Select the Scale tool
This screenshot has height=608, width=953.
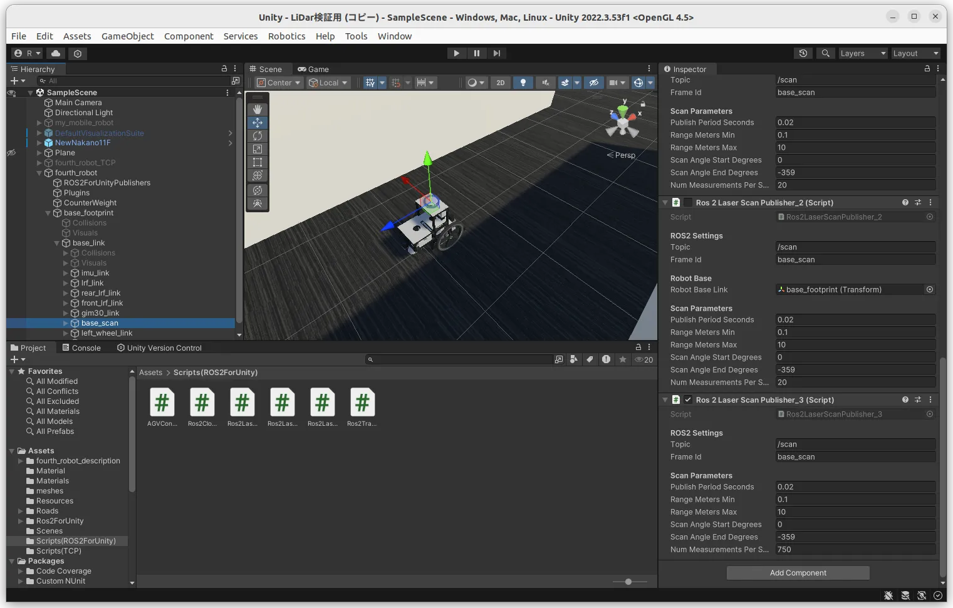[258, 149]
